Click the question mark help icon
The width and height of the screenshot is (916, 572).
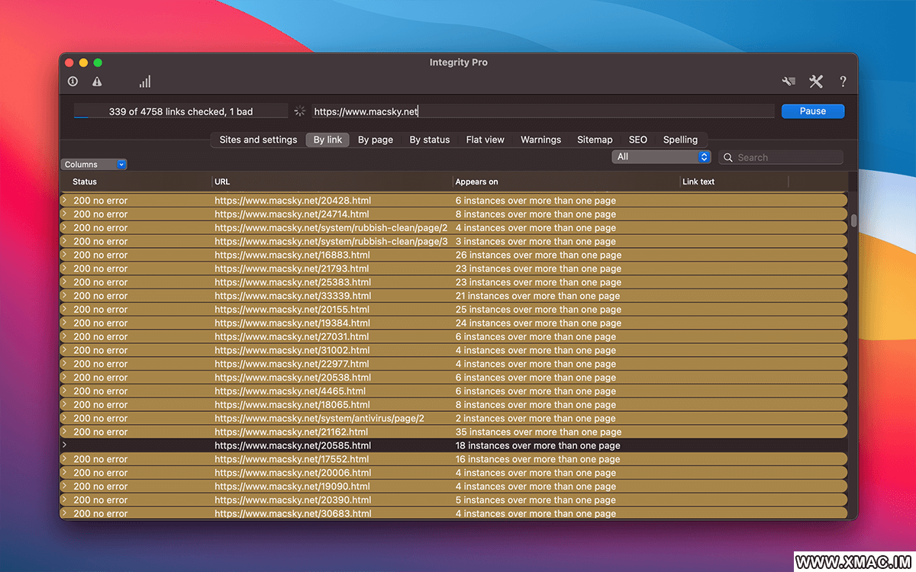pos(843,82)
